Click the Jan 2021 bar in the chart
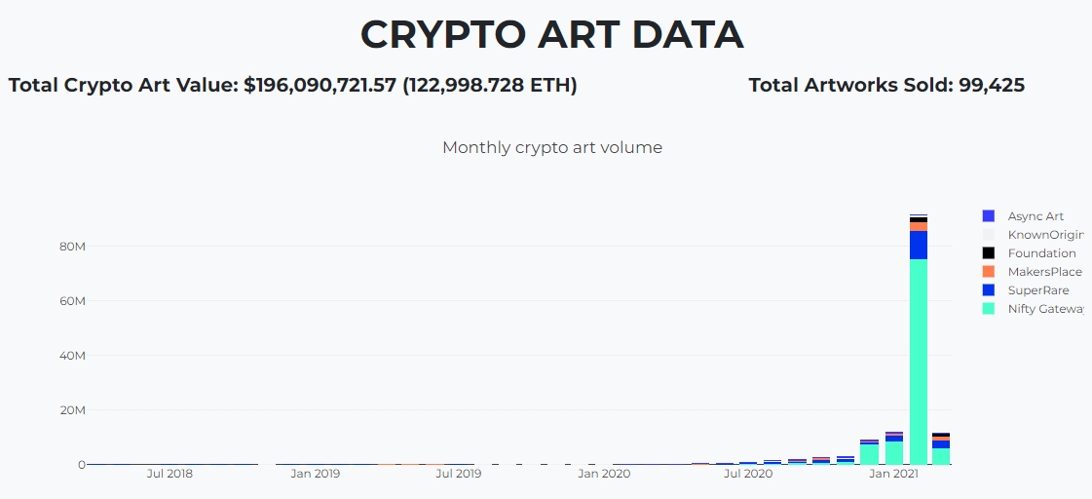Image resolution: width=1092 pixels, height=499 pixels. click(x=894, y=448)
